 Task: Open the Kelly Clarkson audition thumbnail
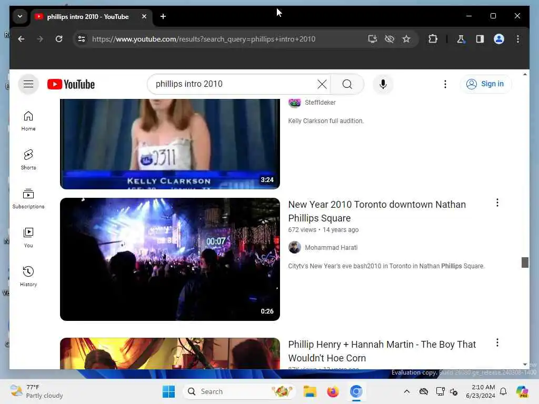tap(170, 144)
